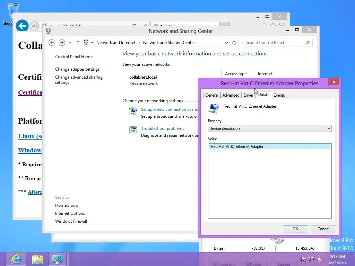
Task: Open the Events tab
Action: coord(279,95)
